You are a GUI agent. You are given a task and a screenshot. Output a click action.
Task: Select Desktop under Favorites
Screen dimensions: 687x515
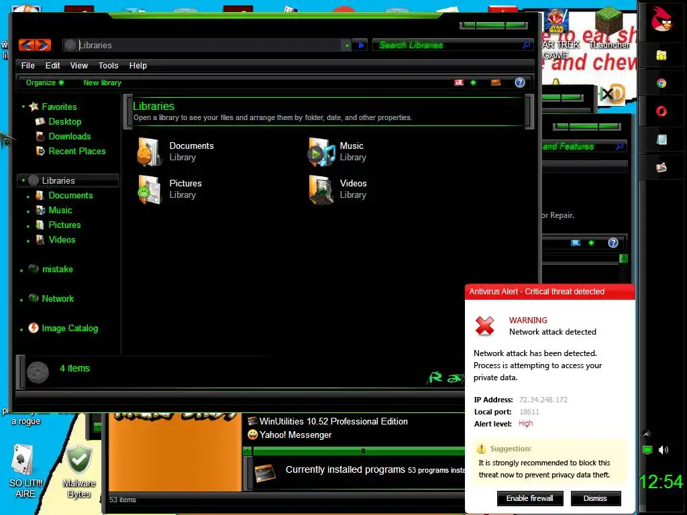65,121
